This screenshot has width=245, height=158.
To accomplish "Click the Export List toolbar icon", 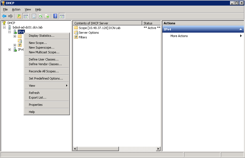I will click(47, 16).
